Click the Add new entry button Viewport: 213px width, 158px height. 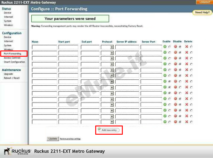(109, 130)
